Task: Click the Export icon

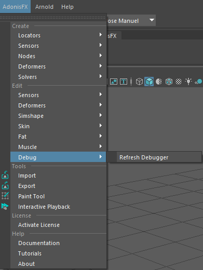Action: 5,185
